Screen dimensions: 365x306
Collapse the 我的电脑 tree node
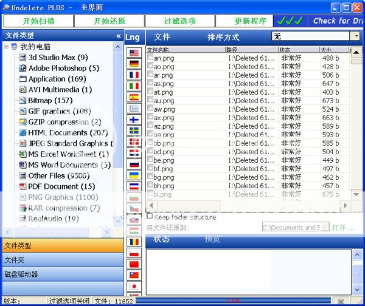[x=6, y=47]
